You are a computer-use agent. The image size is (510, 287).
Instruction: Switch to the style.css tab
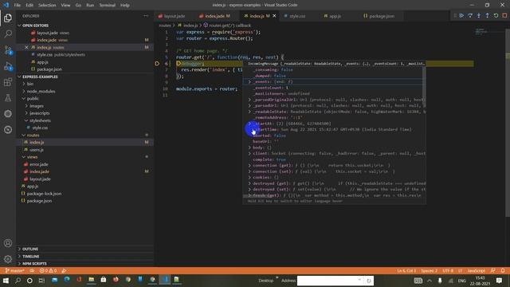tap(297, 16)
